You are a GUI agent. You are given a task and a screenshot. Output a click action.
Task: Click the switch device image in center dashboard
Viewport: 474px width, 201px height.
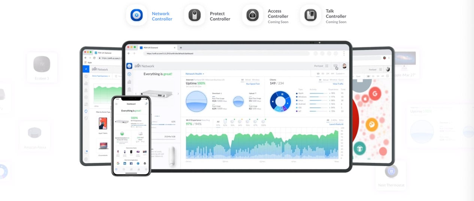(156, 94)
